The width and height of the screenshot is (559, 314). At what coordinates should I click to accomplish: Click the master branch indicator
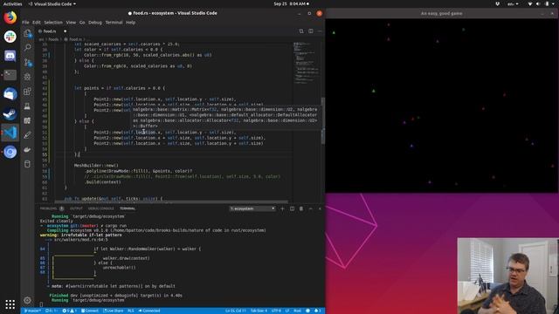tap(32, 311)
